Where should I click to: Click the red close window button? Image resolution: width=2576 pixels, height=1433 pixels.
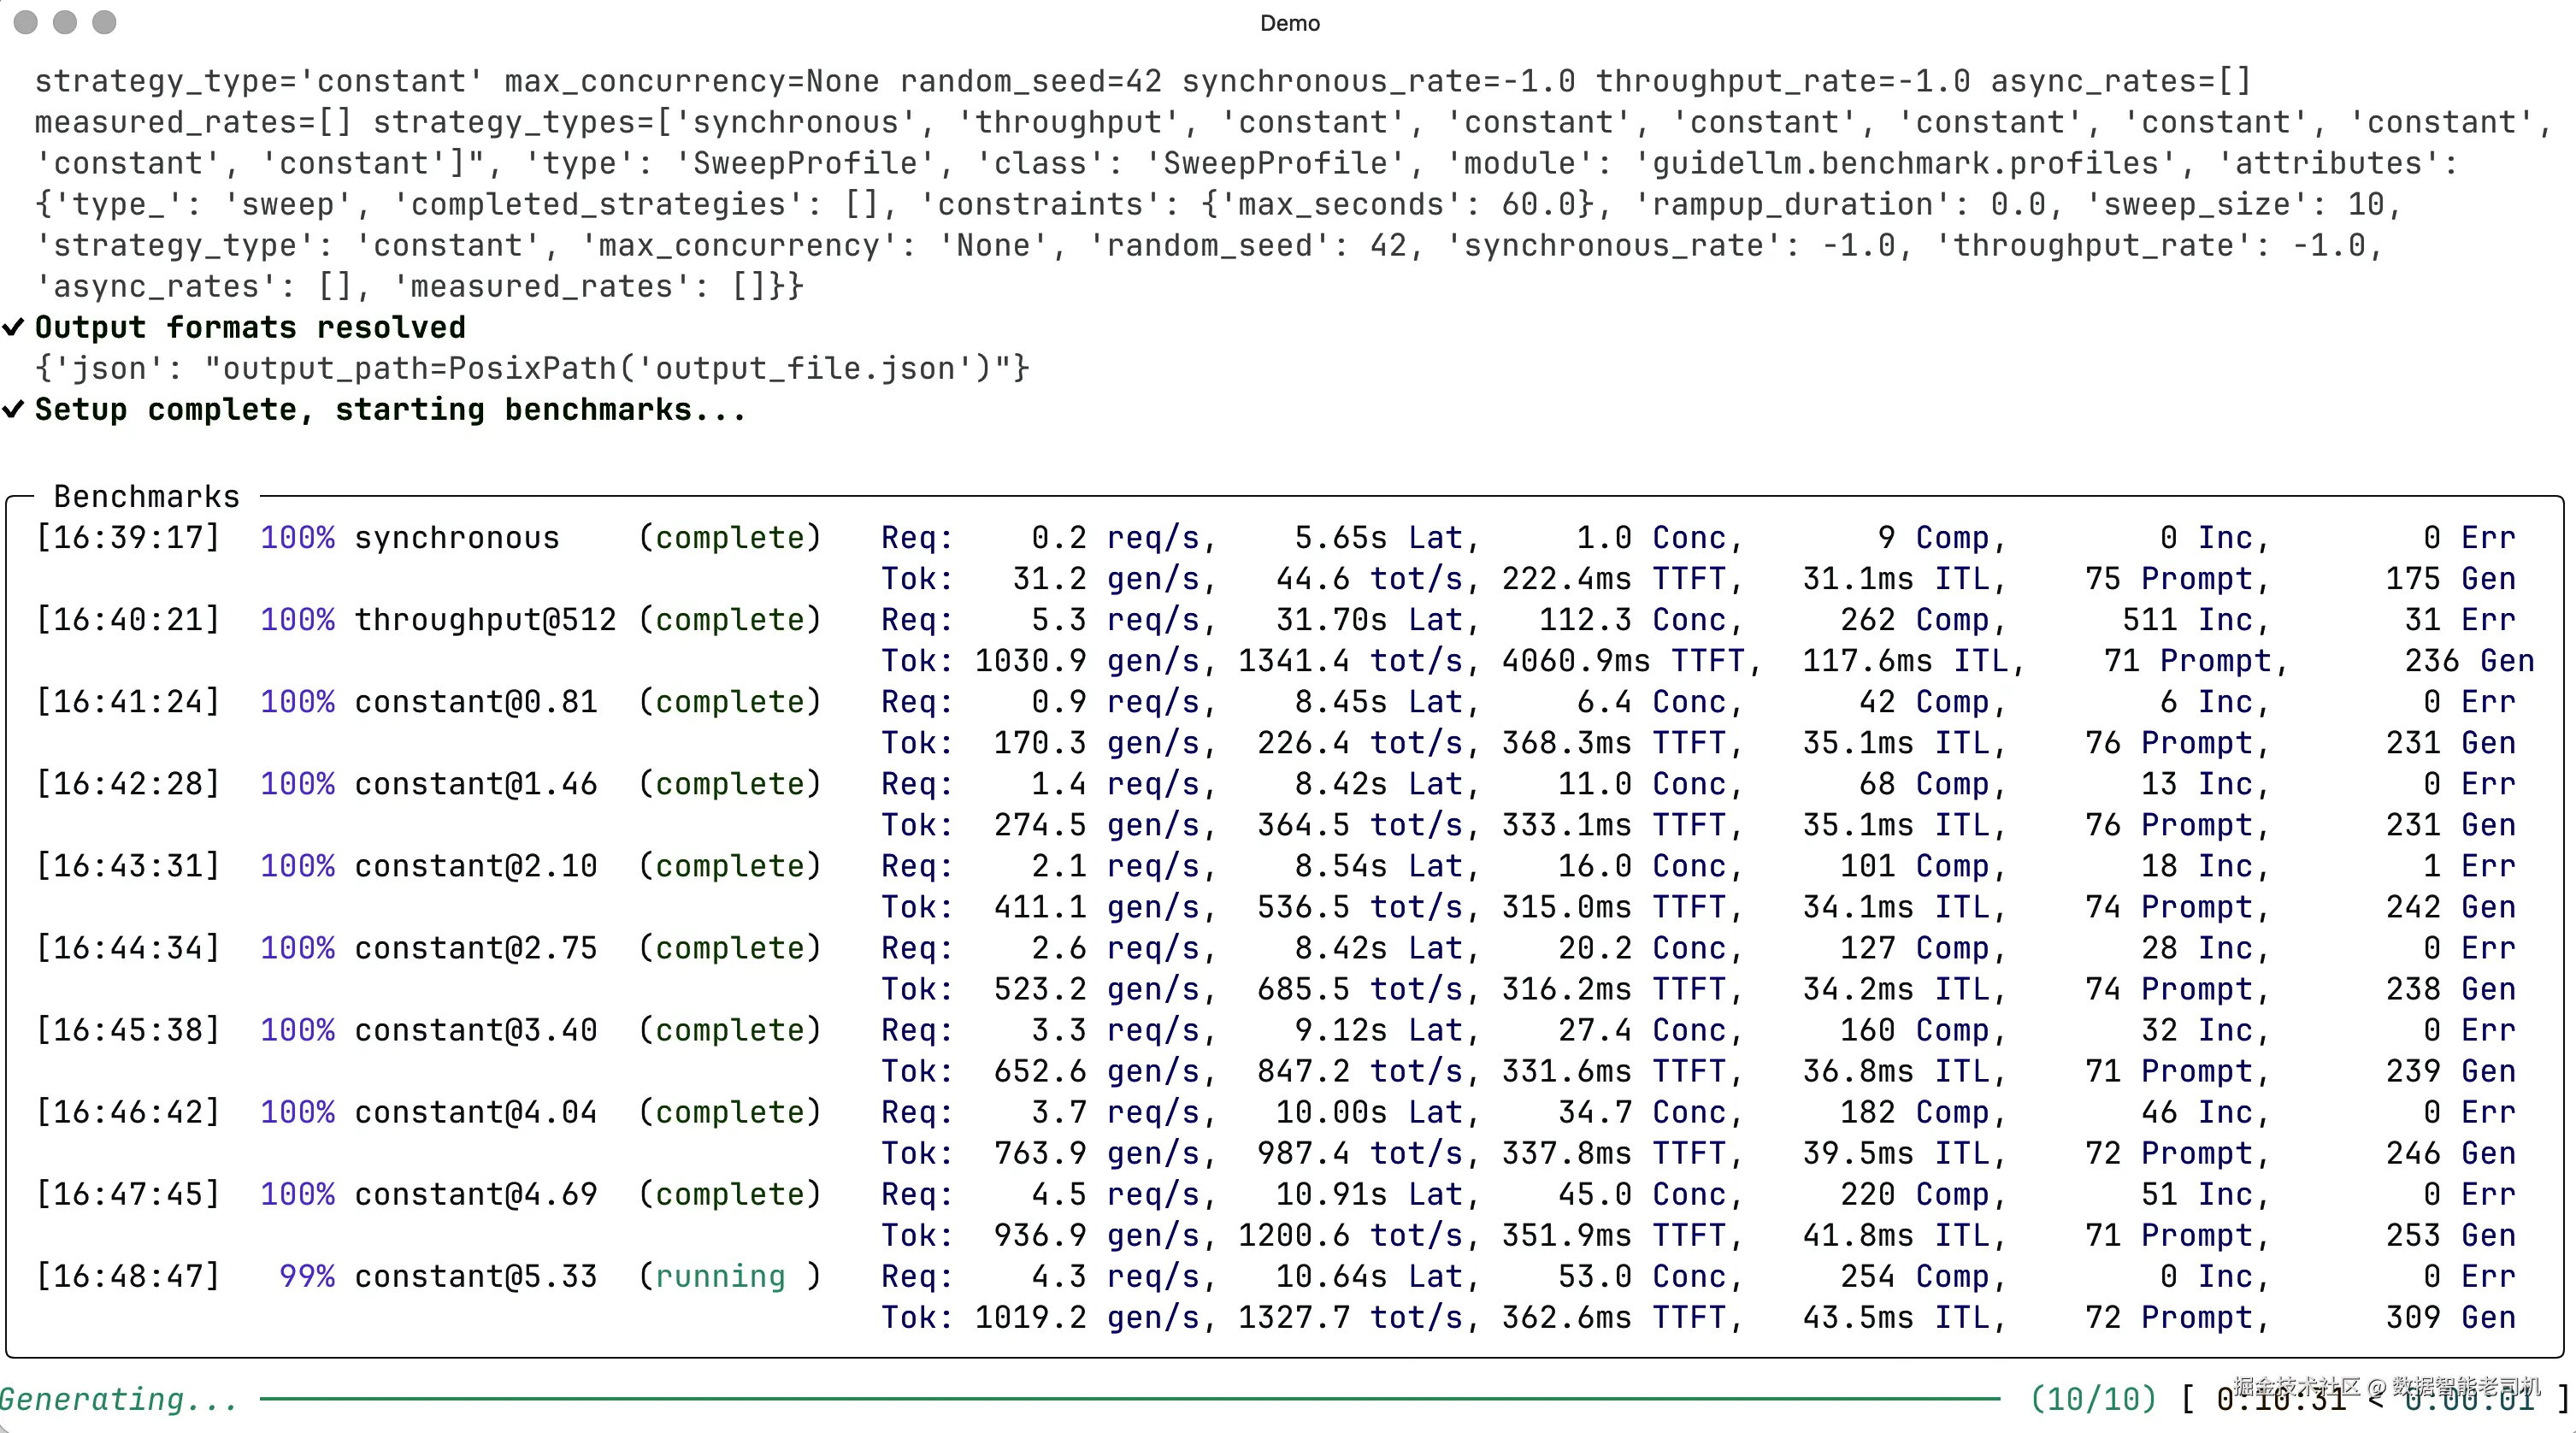pyautogui.click(x=26, y=22)
